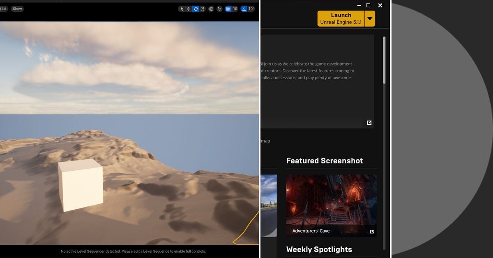Select the Scale transform tool
The width and height of the screenshot is (493, 258).
(x=202, y=9)
